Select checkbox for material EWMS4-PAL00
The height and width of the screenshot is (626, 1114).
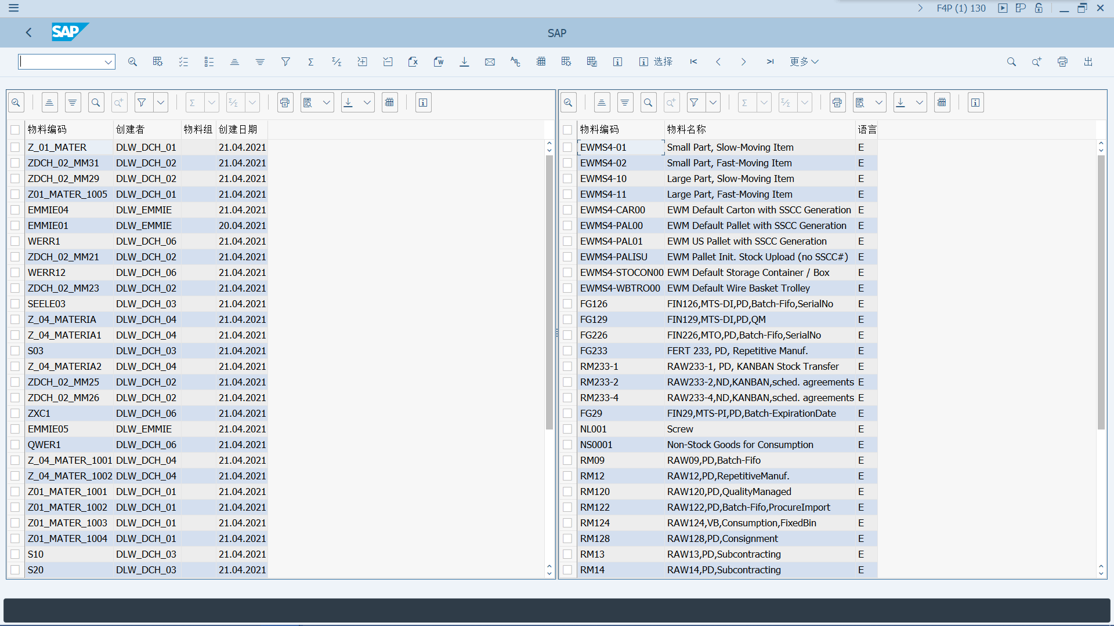567,226
